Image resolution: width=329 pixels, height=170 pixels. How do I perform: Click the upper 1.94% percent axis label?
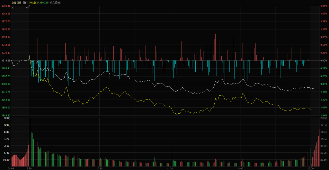point(323,6)
